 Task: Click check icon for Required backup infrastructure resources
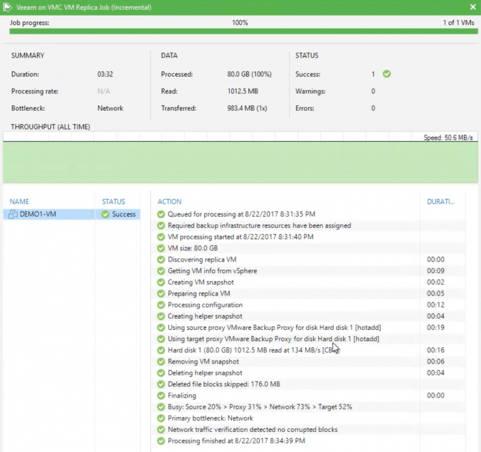point(161,225)
